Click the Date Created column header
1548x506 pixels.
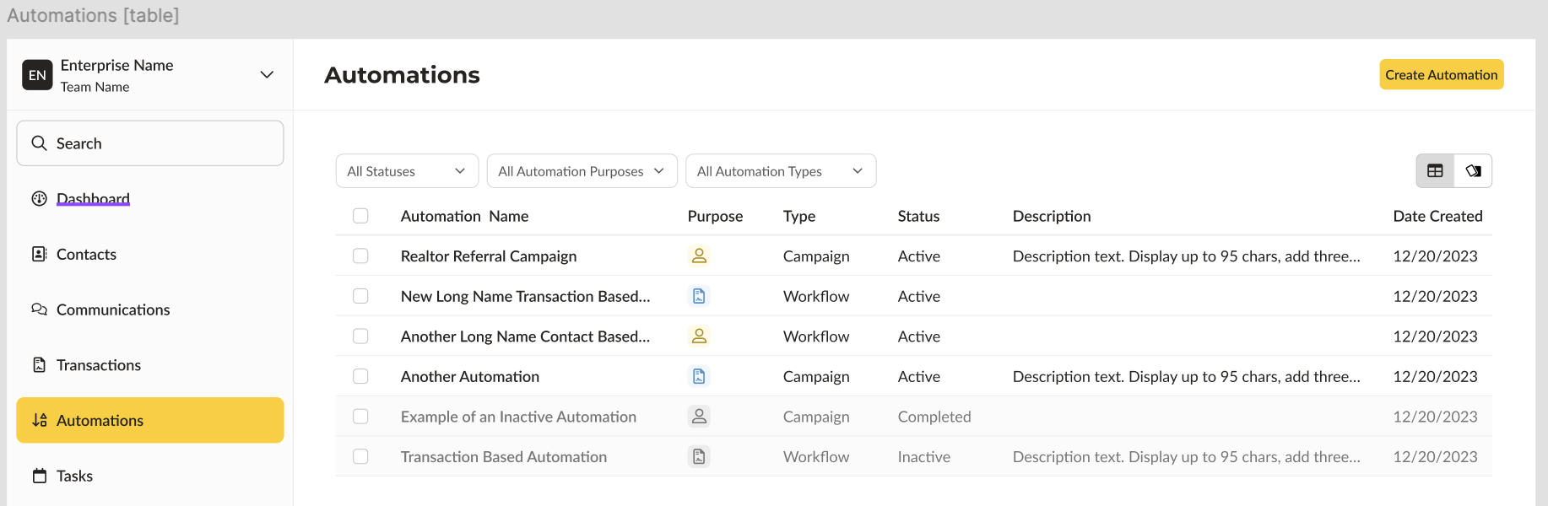(x=1437, y=216)
